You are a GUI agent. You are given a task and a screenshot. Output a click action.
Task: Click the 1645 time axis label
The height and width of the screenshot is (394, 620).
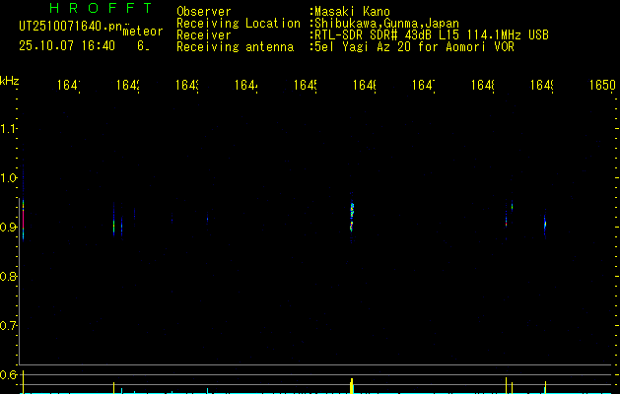point(306,86)
